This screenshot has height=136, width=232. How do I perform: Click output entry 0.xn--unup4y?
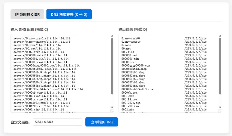click(131, 42)
